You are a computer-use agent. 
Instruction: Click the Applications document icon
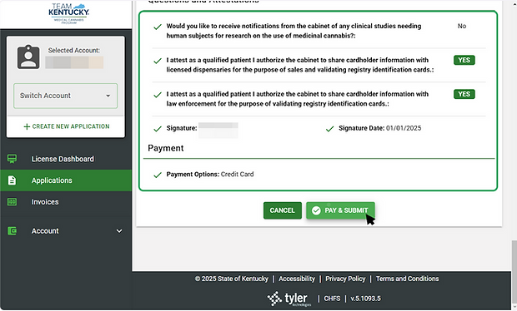point(13,180)
